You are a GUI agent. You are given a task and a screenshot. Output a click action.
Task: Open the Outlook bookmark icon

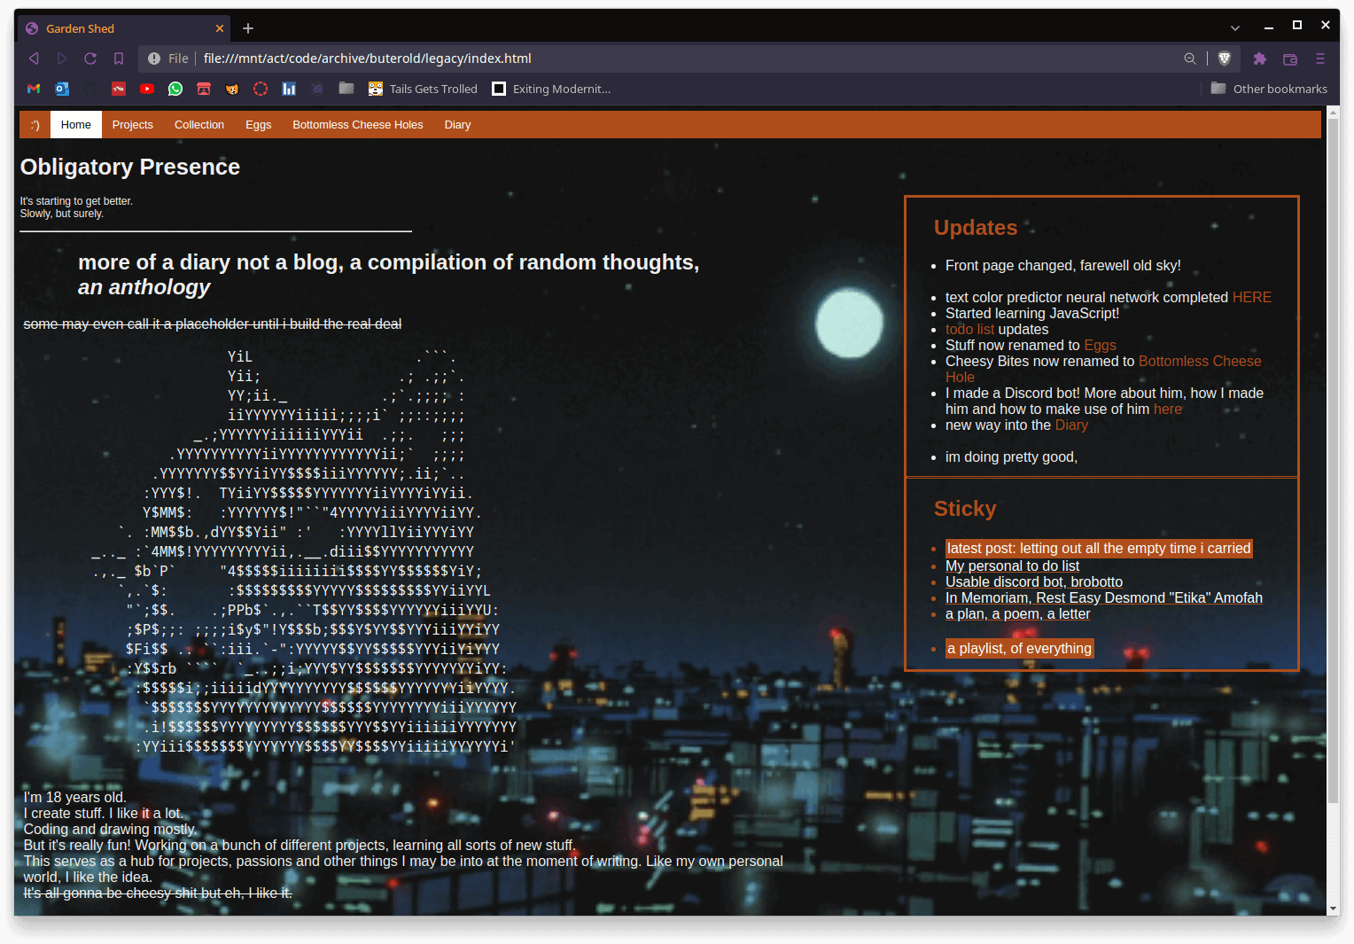click(62, 89)
